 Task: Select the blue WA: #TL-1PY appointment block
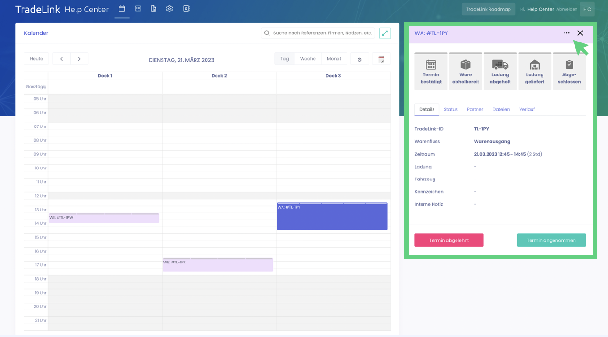pos(332,218)
